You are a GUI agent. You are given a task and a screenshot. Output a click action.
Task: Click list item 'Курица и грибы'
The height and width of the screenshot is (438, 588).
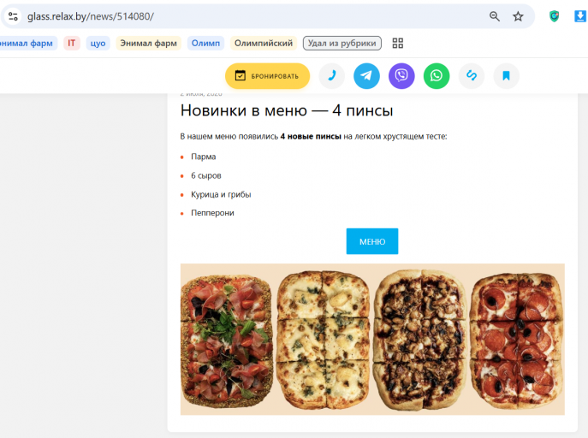coord(221,194)
